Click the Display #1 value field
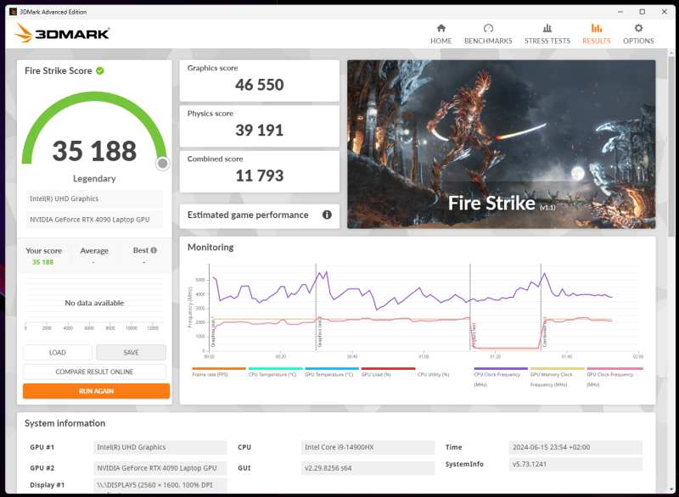This screenshot has width=679, height=497. pyautogui.click(x=160, y=485)
